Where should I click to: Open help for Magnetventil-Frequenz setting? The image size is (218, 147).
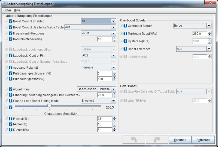[x=11, y=33]
